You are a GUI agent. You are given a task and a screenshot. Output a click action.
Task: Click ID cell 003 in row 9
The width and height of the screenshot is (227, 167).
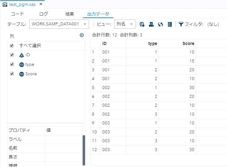(113, 123)
